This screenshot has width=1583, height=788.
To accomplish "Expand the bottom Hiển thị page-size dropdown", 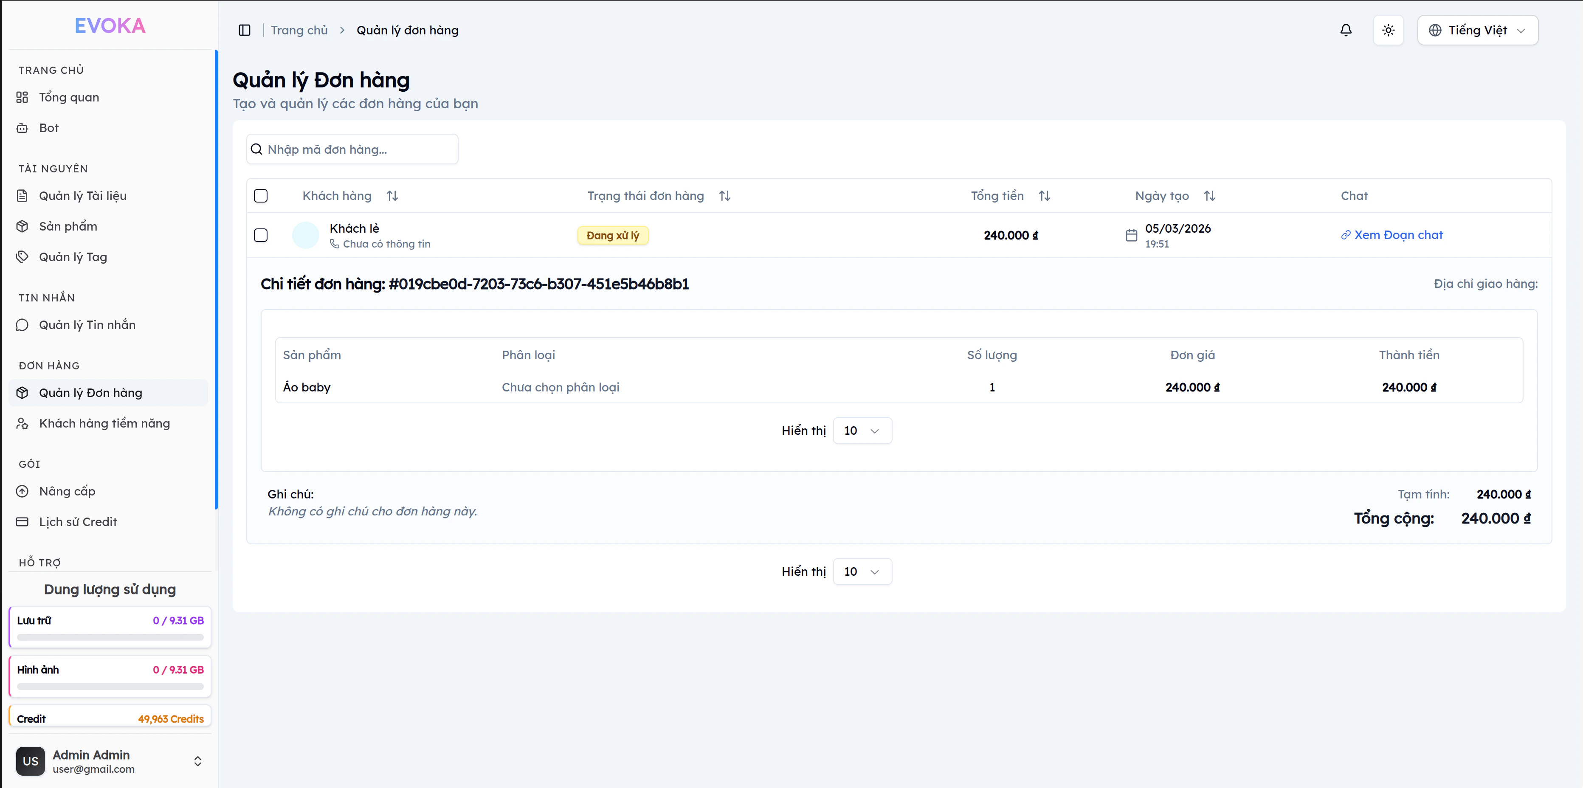I will point(862,571).
